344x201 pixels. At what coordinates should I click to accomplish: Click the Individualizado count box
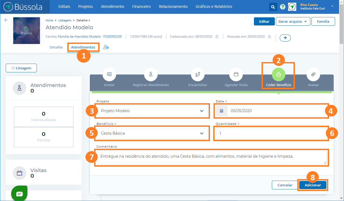coord(44,116)
